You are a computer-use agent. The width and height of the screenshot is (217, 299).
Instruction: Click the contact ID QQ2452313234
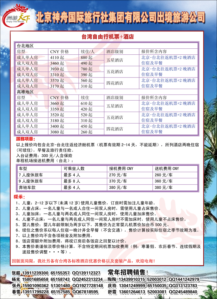coord(87,279)
